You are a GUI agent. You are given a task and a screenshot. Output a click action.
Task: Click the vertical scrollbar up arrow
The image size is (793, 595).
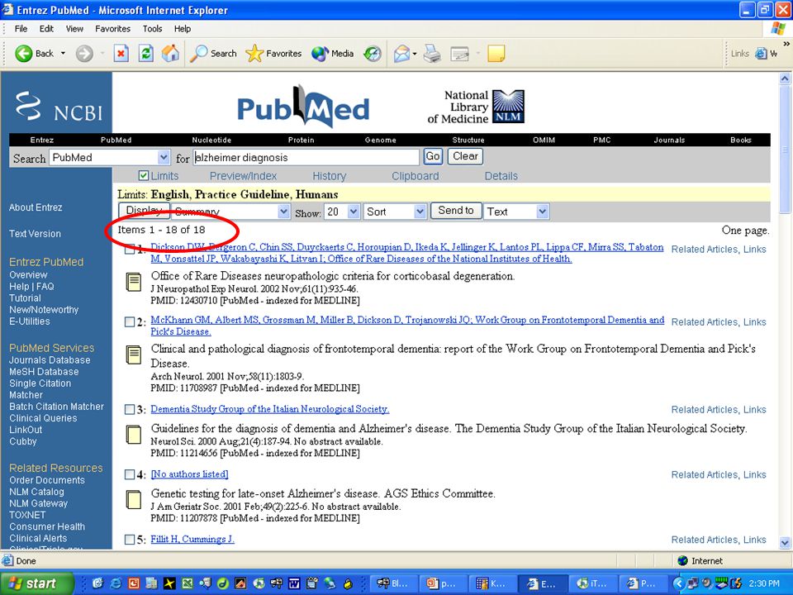pos(785,79)
